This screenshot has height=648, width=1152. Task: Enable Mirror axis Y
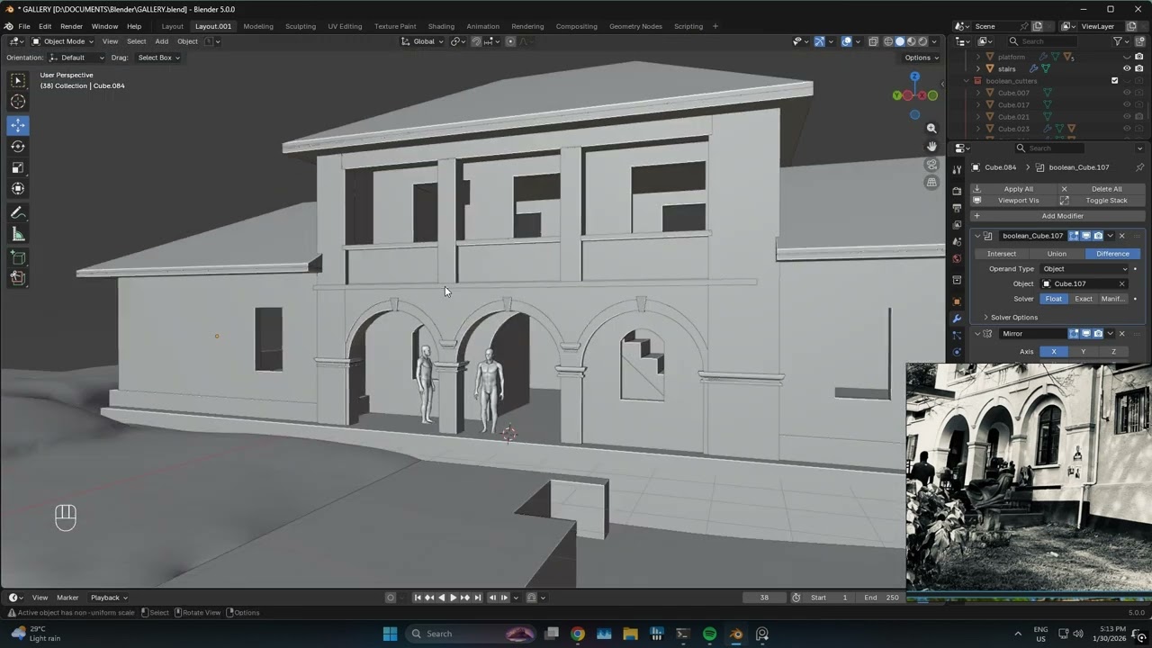[1084, 352]
